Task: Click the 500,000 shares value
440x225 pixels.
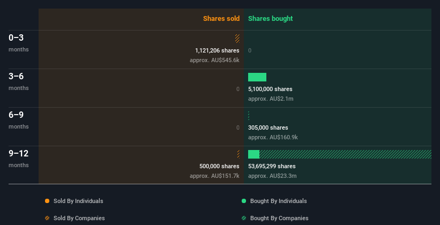Action: click(x=219, y=166)
